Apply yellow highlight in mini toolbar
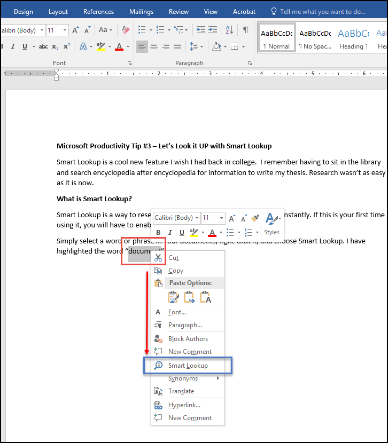 pyautogui.click(x=193, y=233)
